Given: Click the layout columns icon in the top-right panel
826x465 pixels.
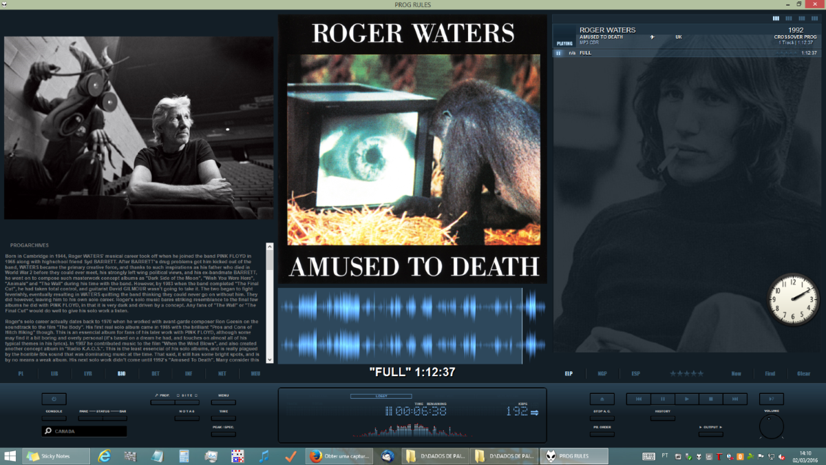Looking at the screenshot, I should coord(776,19).
